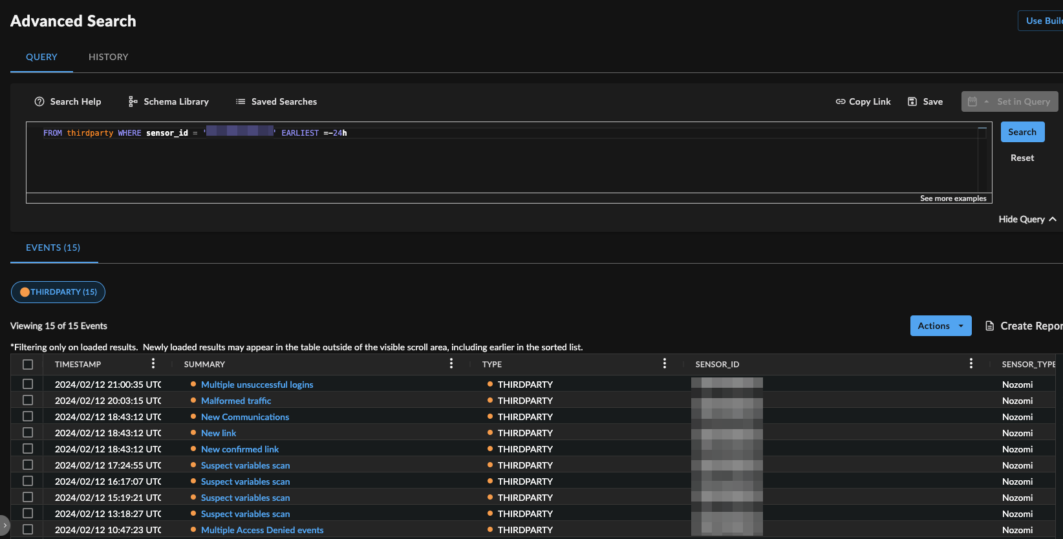Open the Actions dropdown

[941, 326]
